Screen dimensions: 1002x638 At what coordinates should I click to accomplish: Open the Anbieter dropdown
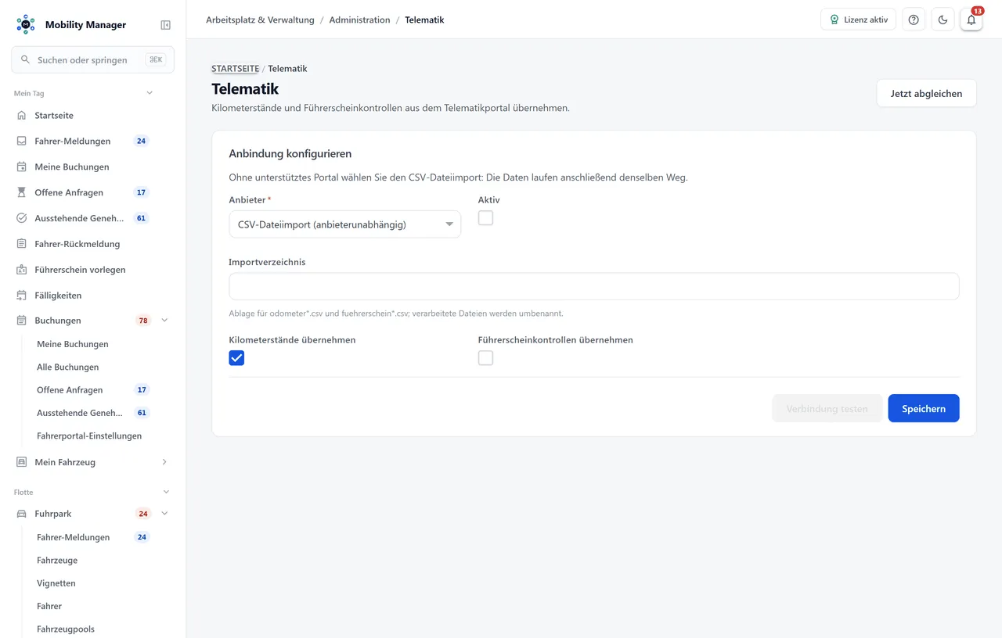pos(344,224)
